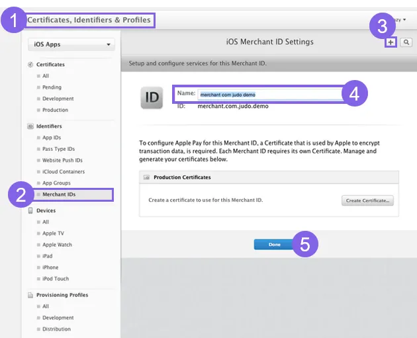Click the Name input field

(x=270, y=95)
